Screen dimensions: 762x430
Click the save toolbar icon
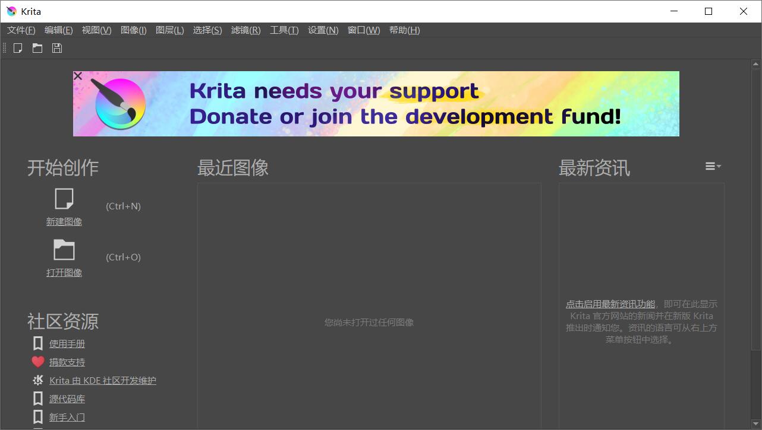(57, 48)
